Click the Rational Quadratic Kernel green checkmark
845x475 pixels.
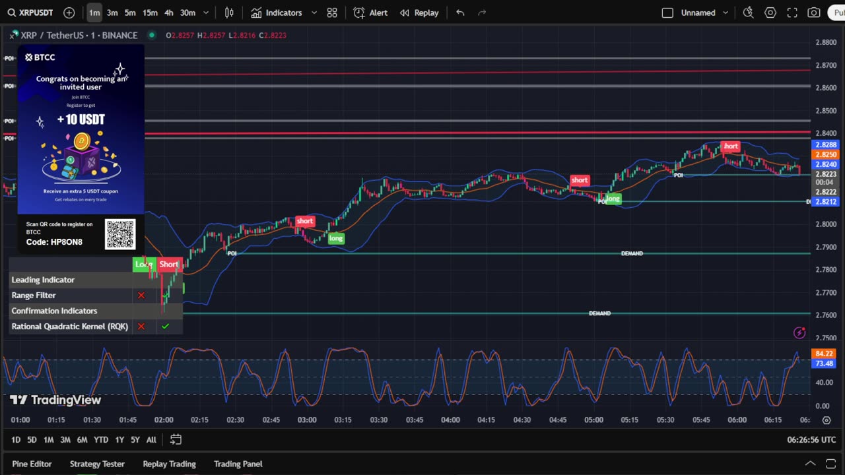coord(165,327)
